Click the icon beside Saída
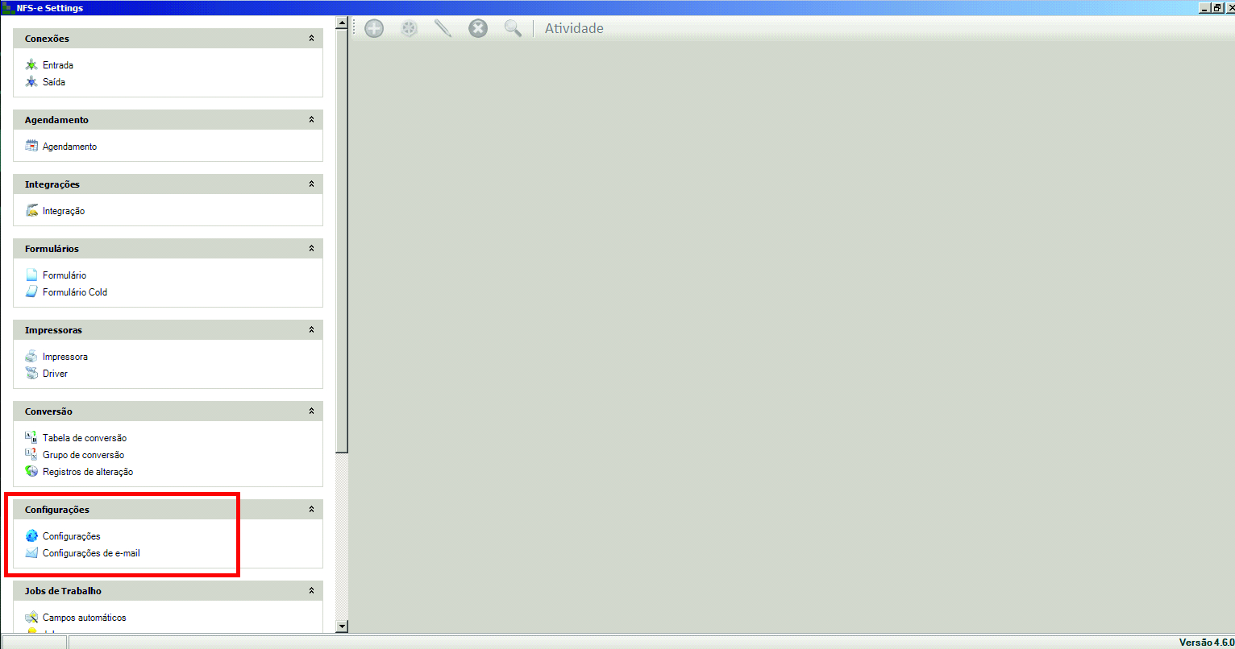The width and height of the screenshot is (1235, 649). coord(31,82)
